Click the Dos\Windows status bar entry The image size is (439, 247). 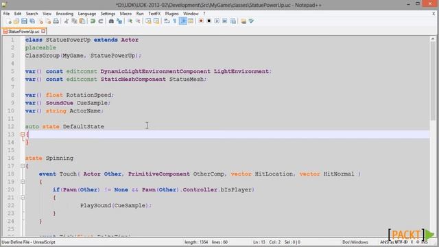click(355, 242)
